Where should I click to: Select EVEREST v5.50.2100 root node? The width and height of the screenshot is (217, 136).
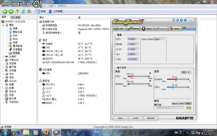coord(15,21)
